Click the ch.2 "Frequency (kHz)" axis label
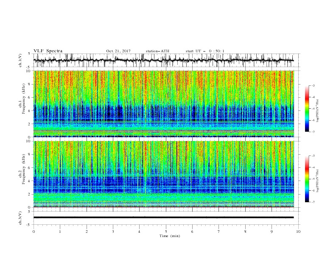The width and height of the screenshot is (336, 260). coord(24,169)
